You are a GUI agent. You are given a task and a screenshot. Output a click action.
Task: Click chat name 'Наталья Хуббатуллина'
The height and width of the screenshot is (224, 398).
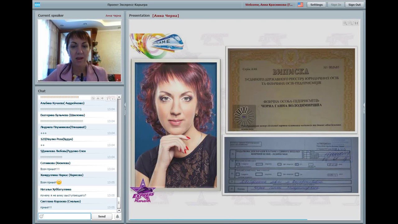(x=56, y=189)
